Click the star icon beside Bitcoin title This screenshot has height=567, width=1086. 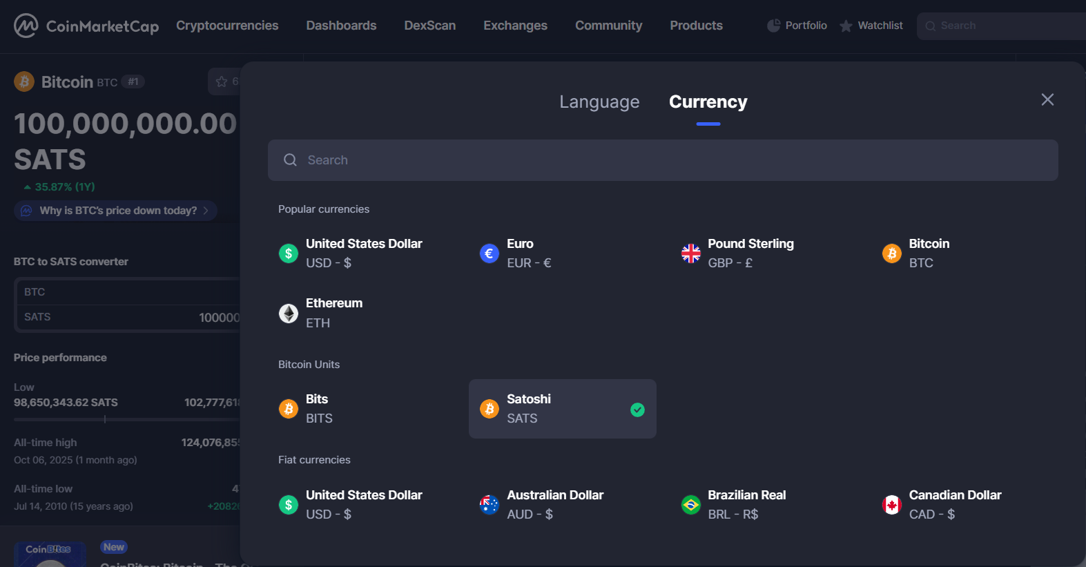(x=222, y=81)
